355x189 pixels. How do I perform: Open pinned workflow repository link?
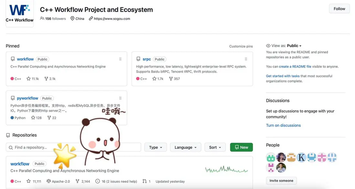coord(25,59)
